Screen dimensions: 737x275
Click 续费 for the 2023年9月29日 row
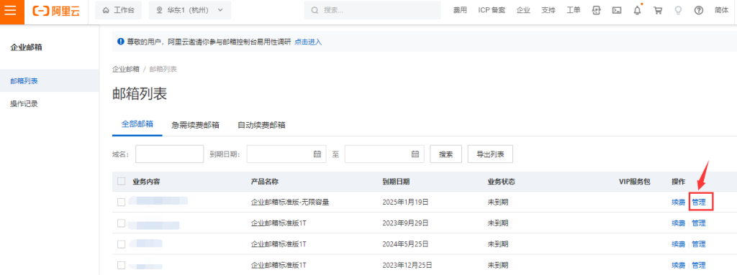pyautogui.click(x=678, y=223)
